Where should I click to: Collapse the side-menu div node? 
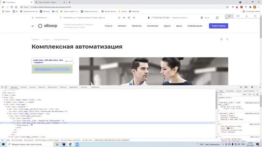(x=11, y=118)
